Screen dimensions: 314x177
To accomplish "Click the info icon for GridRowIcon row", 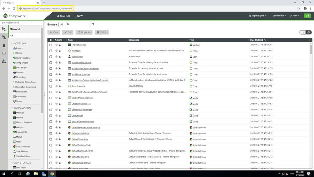I will (x=57, y=116).
